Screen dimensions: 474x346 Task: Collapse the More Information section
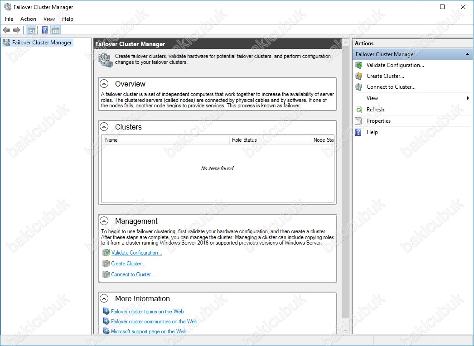coord(104,298)
